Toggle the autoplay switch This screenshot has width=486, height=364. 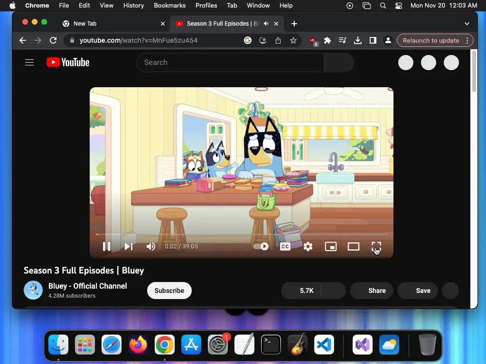[261, 246]
